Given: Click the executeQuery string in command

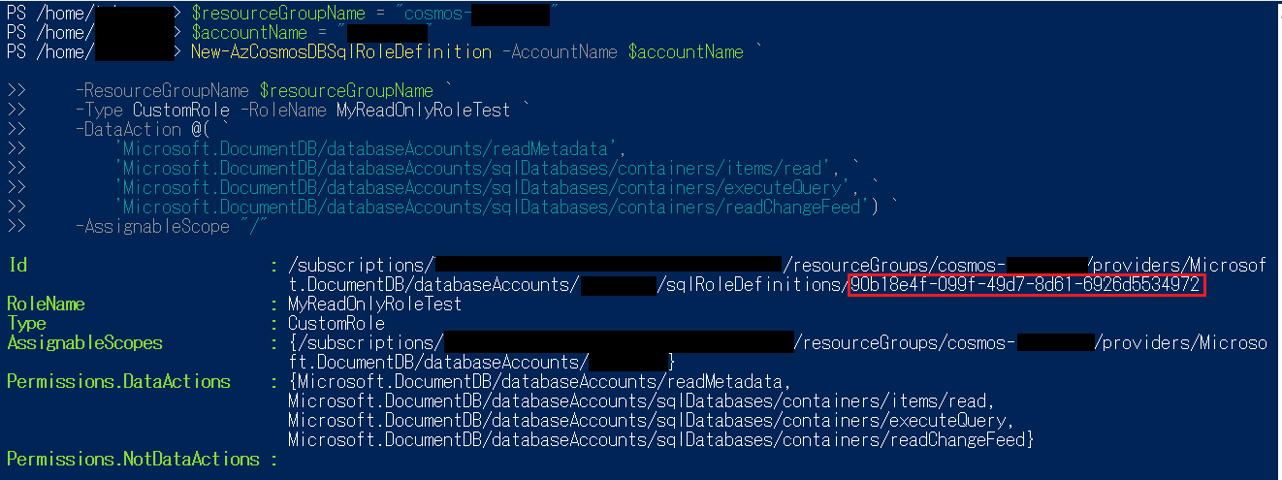Looking at the screenshot, I should pos(487,188).
